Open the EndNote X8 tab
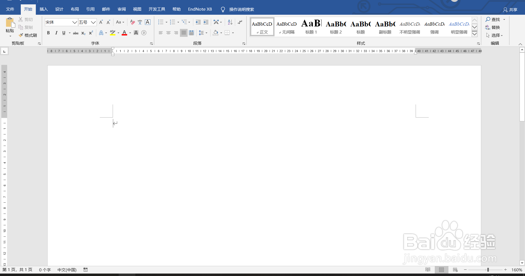This screenshot has height=276, width=525. click(x=200, y=9)
